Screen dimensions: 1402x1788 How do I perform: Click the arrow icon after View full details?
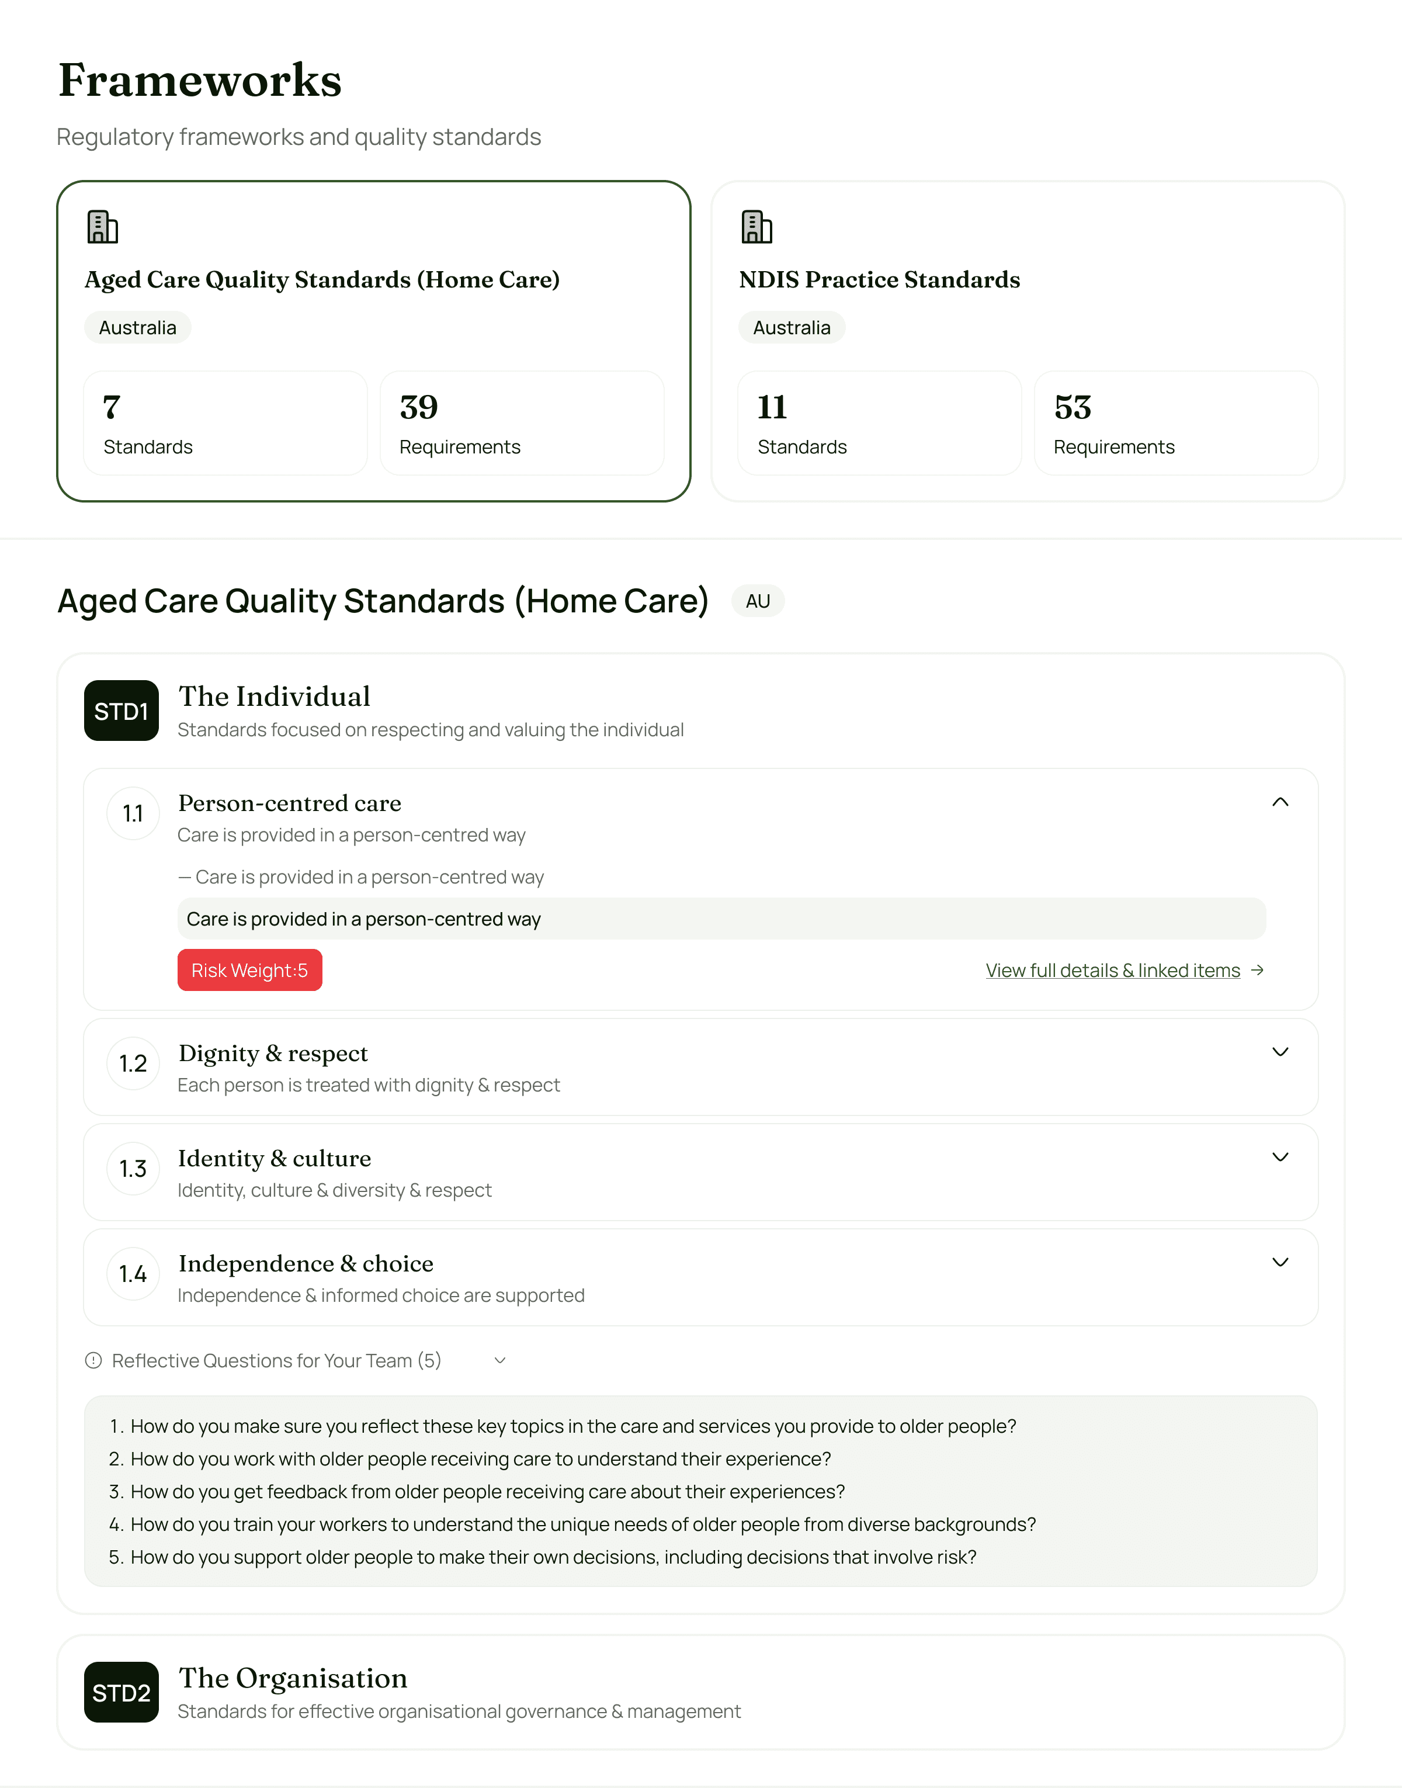[1258, 971]
